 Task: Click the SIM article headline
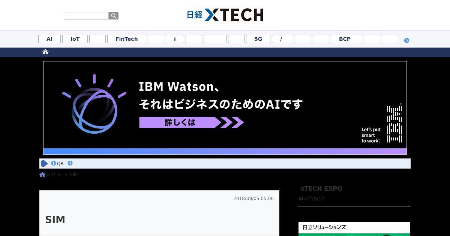click(55, 220)
